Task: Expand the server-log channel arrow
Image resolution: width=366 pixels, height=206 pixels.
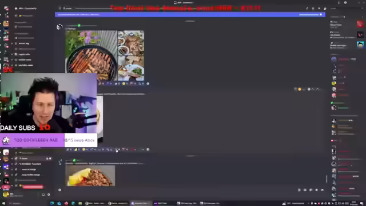Action: (x=12, y=43)
